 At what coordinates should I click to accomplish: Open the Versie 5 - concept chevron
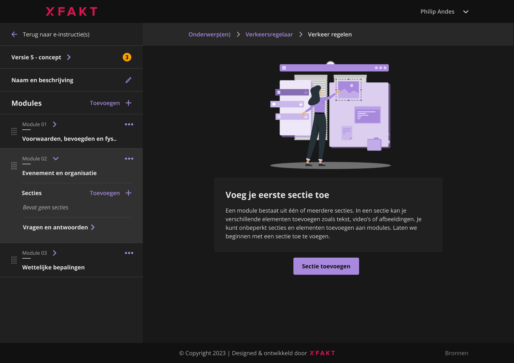point(69,57)
